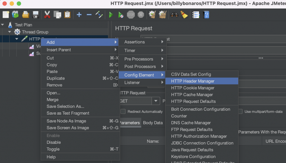
Task: Open the Listener submenu
Action: coord(132,82)
